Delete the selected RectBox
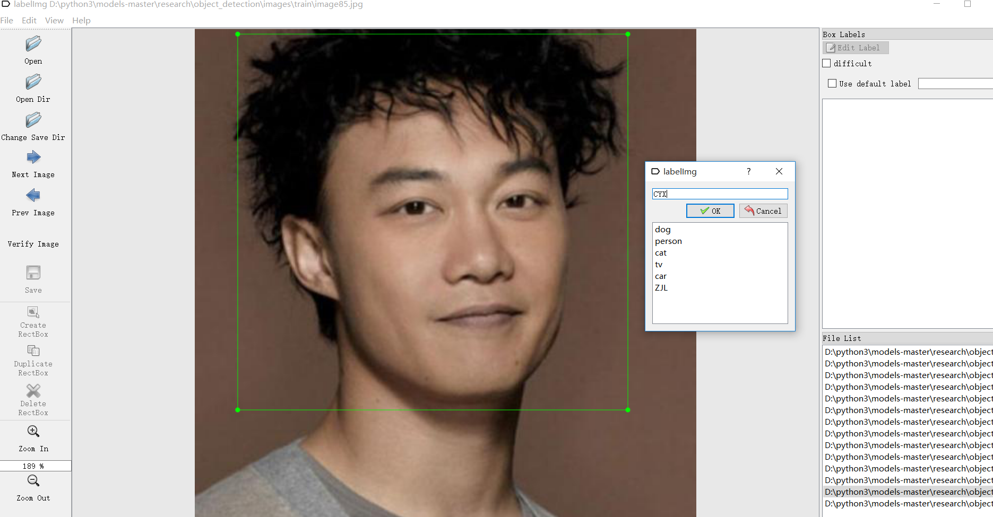993x517 pixels. (33, 390)
